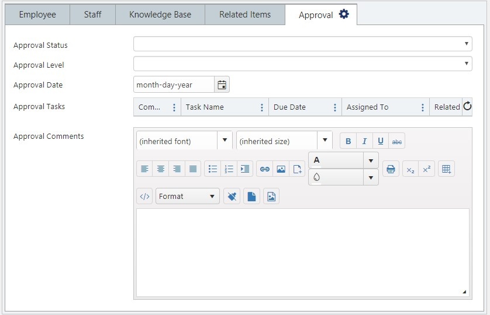Expand the inherited font dropdown
The width and height of the screenshot is (490, 315).
click(x=225, y=140)
